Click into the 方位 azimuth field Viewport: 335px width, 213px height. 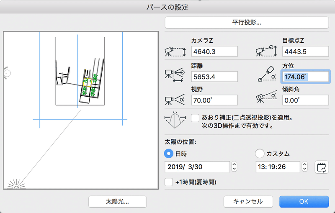[x=305, y=77]
